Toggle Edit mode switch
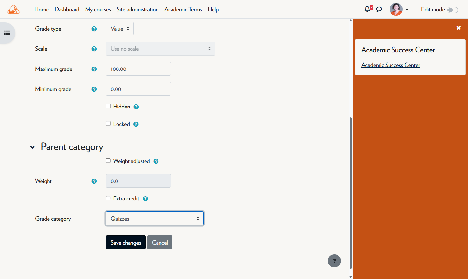This screenshot has height=279, width=468. [453, 10]
